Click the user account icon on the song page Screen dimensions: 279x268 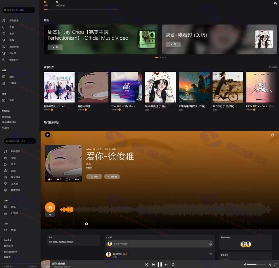[272, 135]
